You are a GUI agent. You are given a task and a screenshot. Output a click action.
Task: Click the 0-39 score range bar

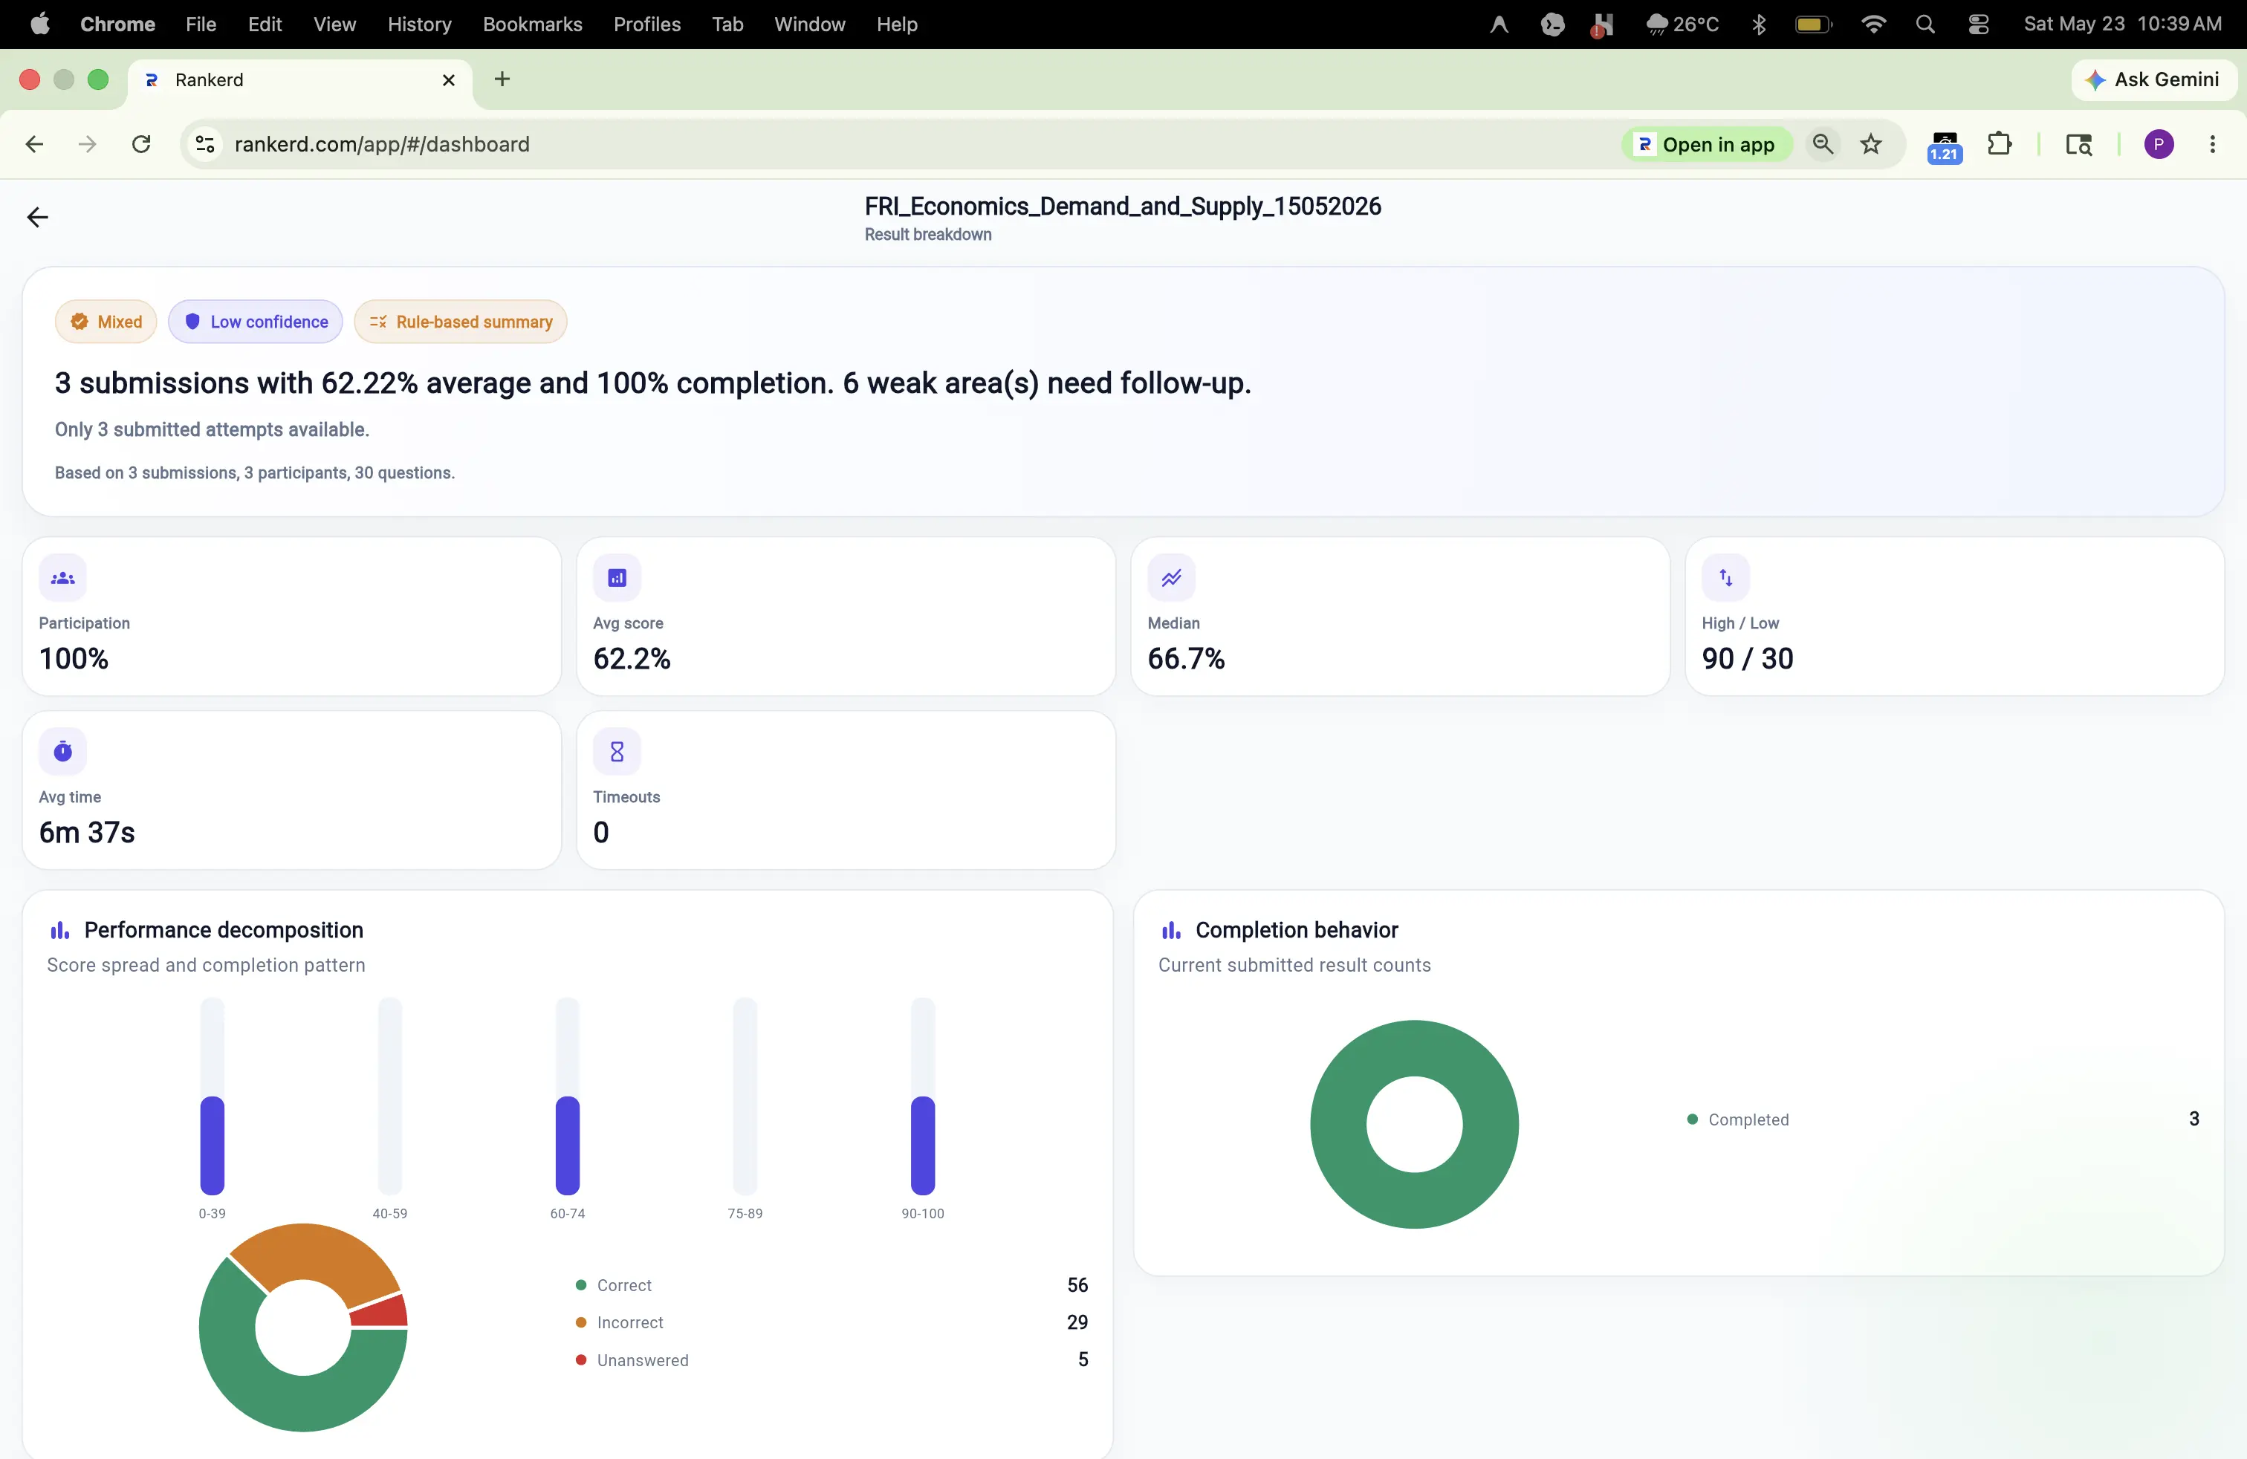[x=213, y=1145]
